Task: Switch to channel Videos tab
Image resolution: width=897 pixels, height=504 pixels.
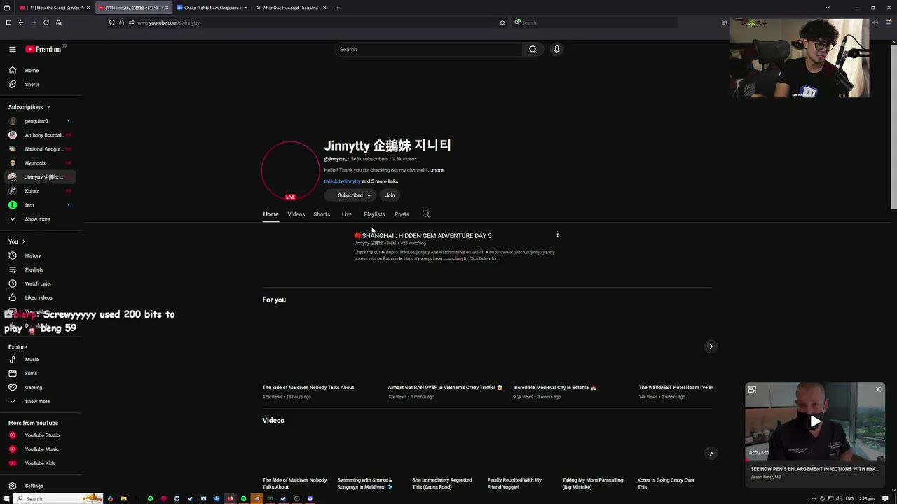Action: pos(296,214)
